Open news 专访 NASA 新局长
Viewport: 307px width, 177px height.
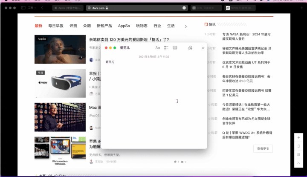246,36
